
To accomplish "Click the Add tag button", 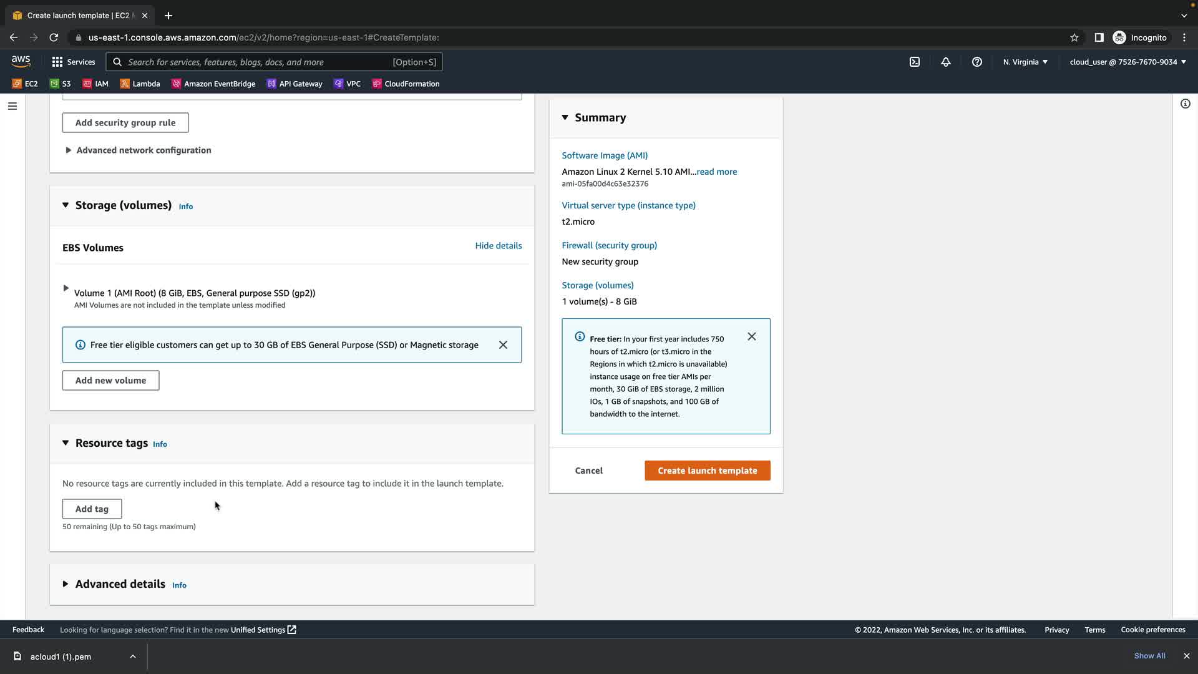I will 92,509.
